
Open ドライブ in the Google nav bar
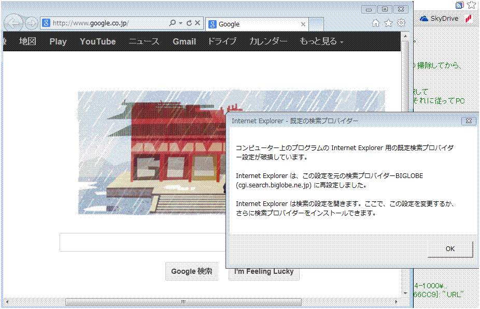(x=222, y=41)
